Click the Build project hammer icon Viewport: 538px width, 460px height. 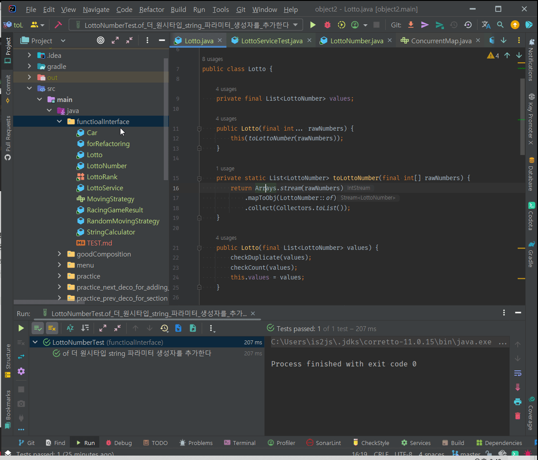coord(58,25)
